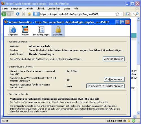Open the Datei menu
Image resolution: width=141 pixels, height=124 pixels.
pyautogui.click(x=5, y=9)
